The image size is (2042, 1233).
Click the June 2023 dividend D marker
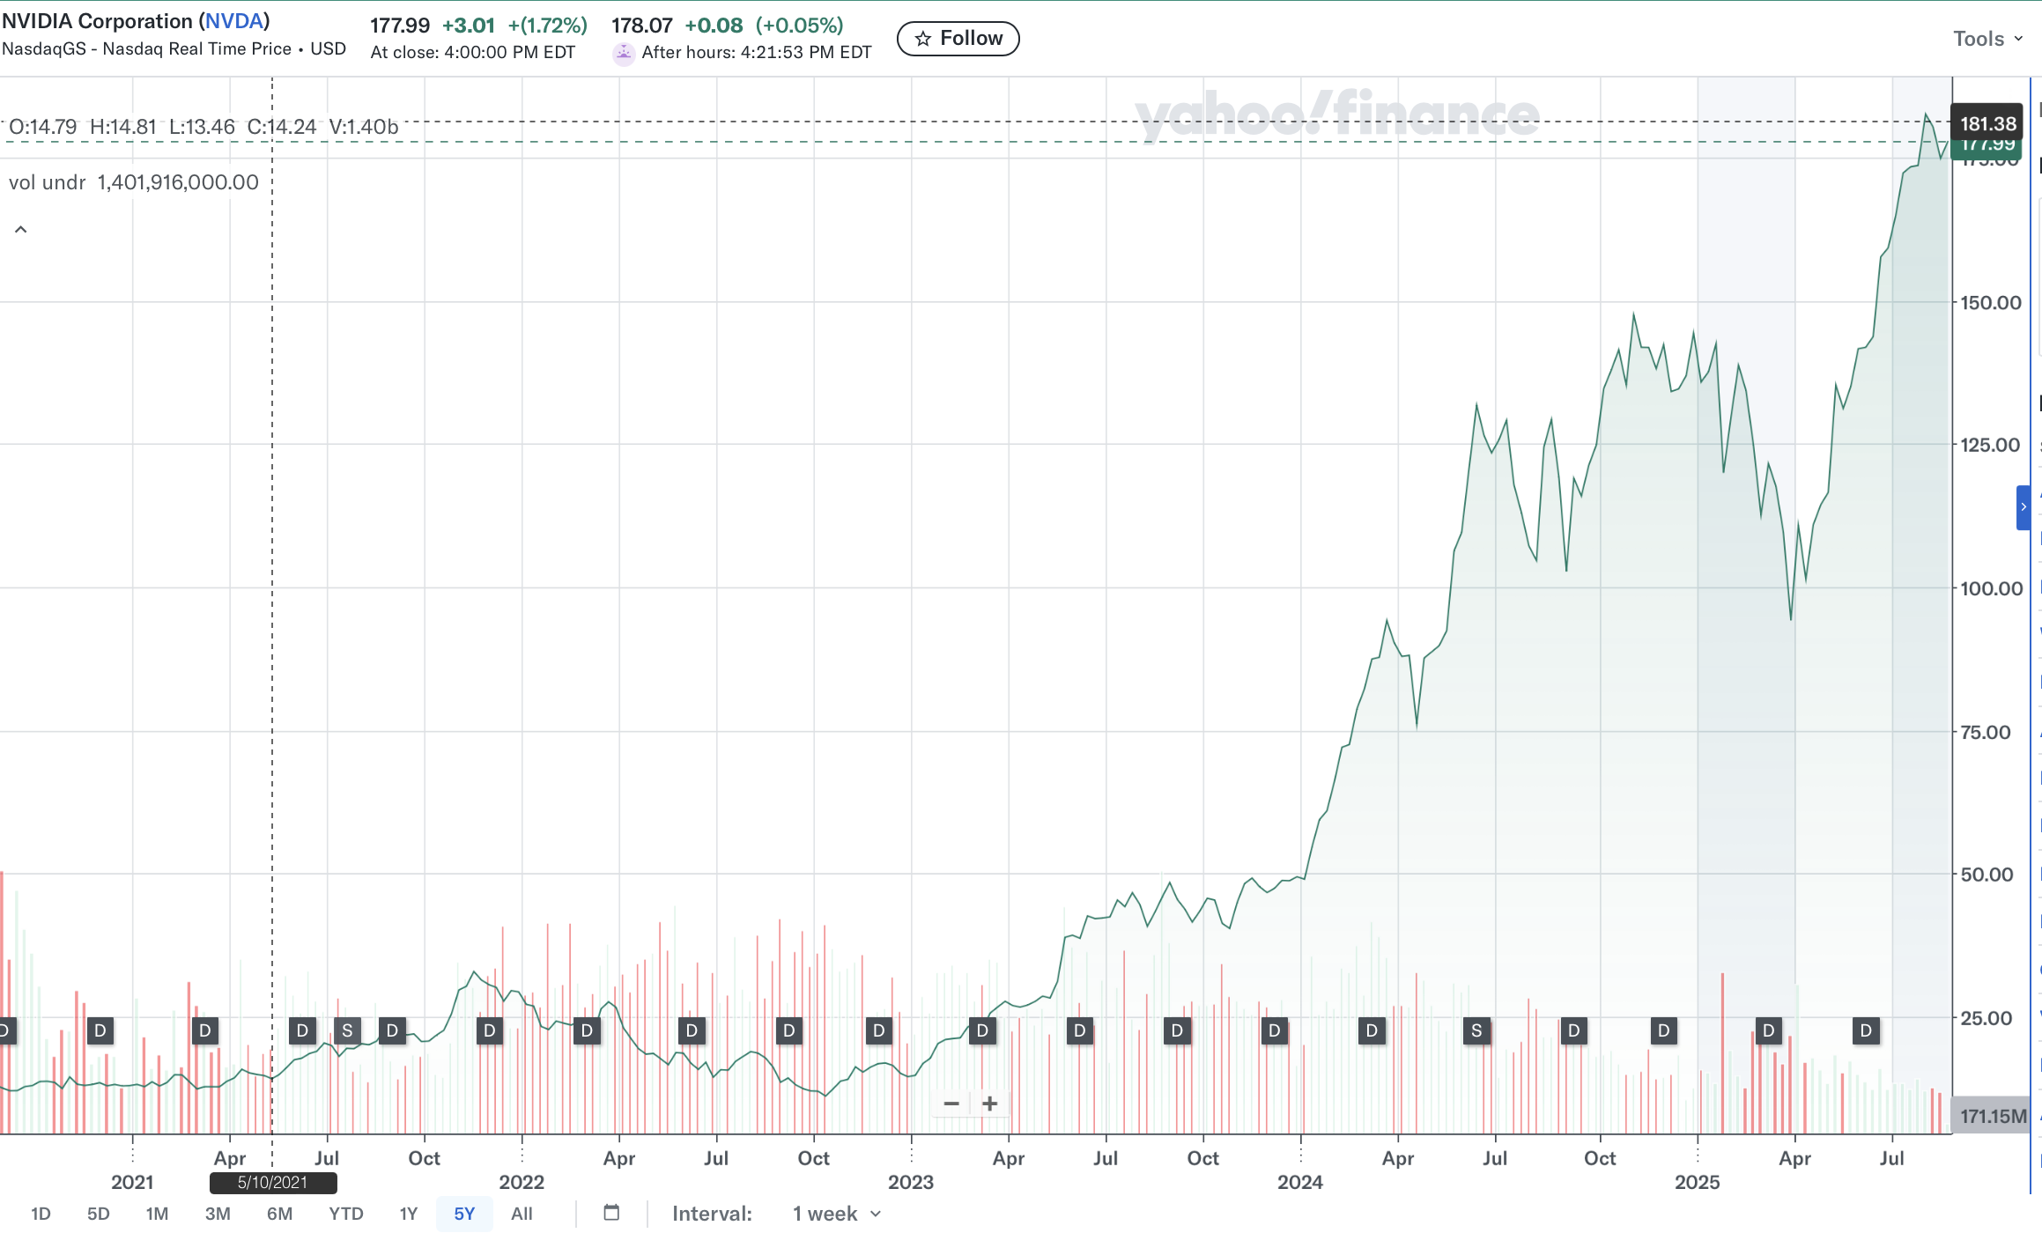coord(1080,1030)
